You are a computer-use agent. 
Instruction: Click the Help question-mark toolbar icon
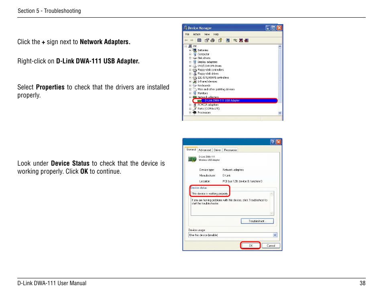pyautogui.click(x=220, y=40)
